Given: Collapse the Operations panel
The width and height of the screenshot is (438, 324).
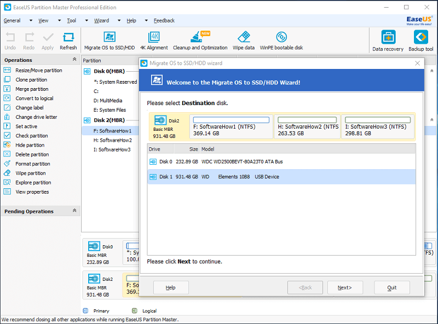Looking at the screenshot, I should (74, 60).
